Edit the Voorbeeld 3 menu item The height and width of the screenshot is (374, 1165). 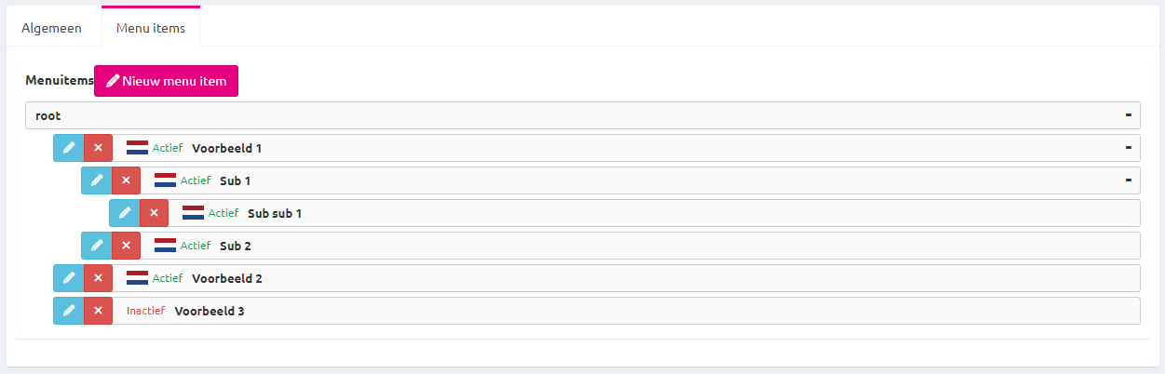[x=68, y=311]
